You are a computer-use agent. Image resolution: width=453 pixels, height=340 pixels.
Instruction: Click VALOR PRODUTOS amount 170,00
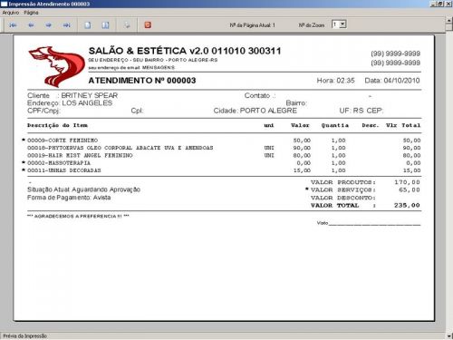point(407,182)
